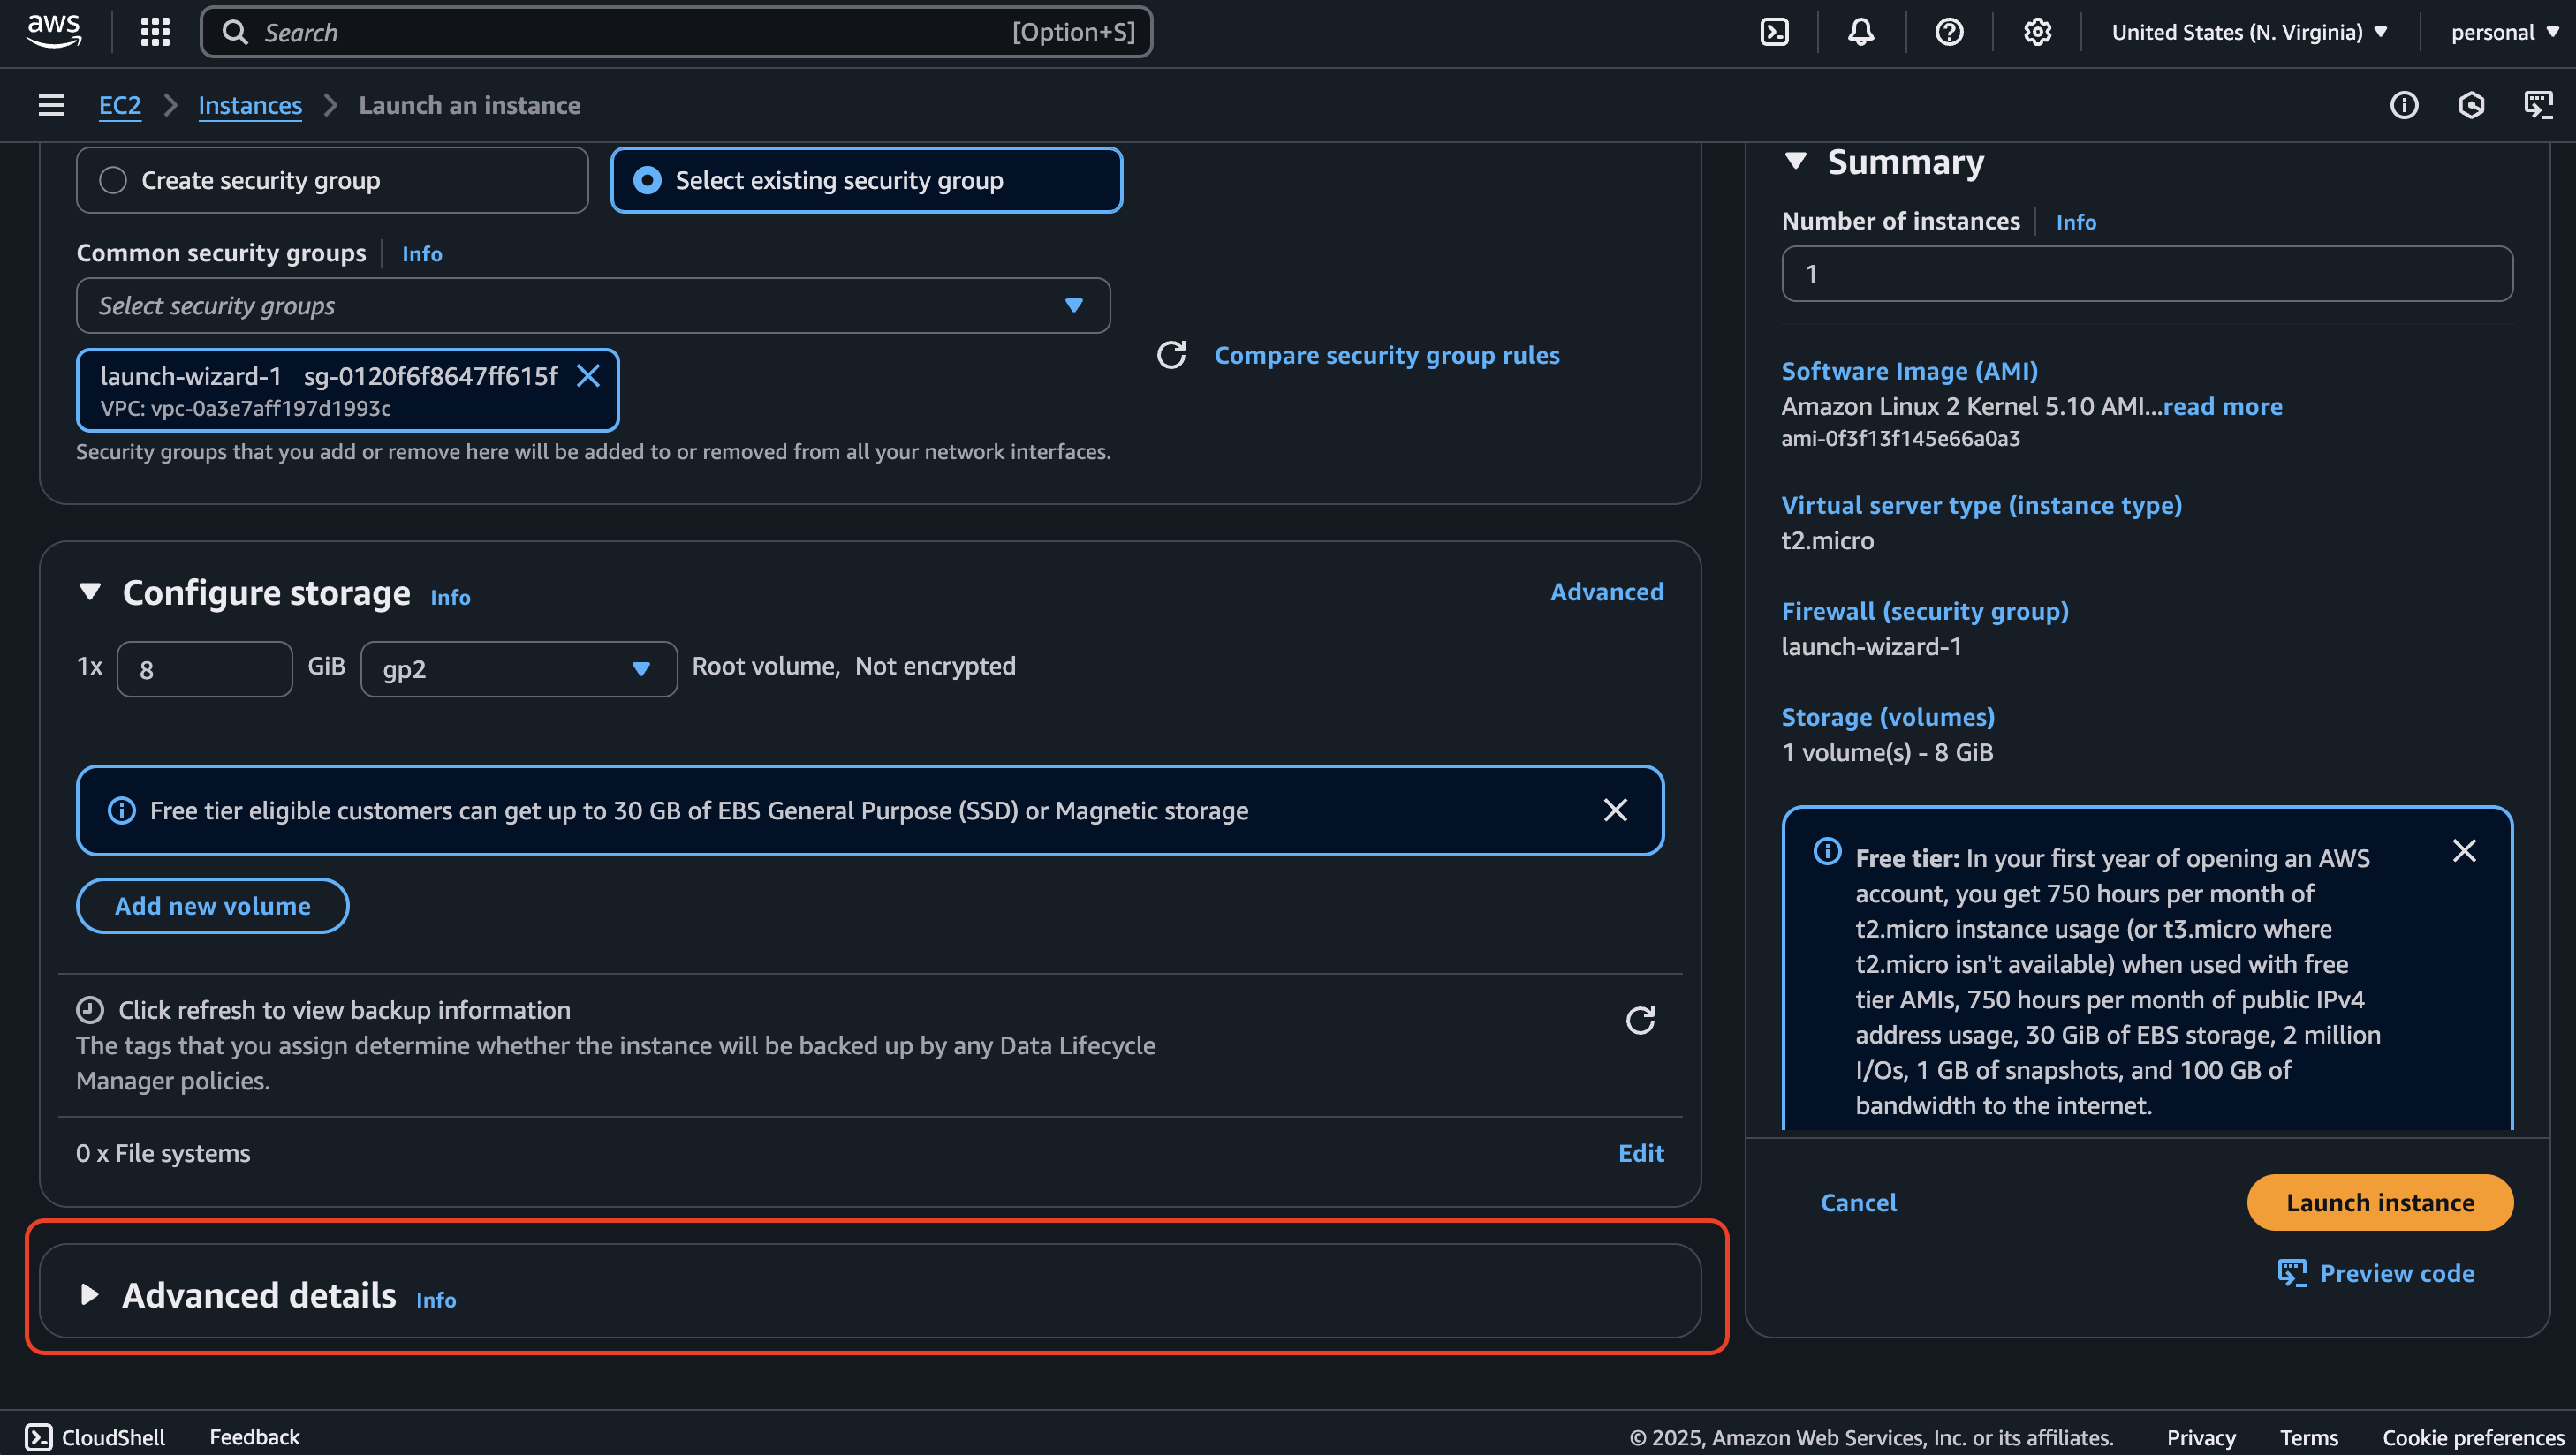
Task: Expand the Advanced details section
Action: coord(90,1294)
